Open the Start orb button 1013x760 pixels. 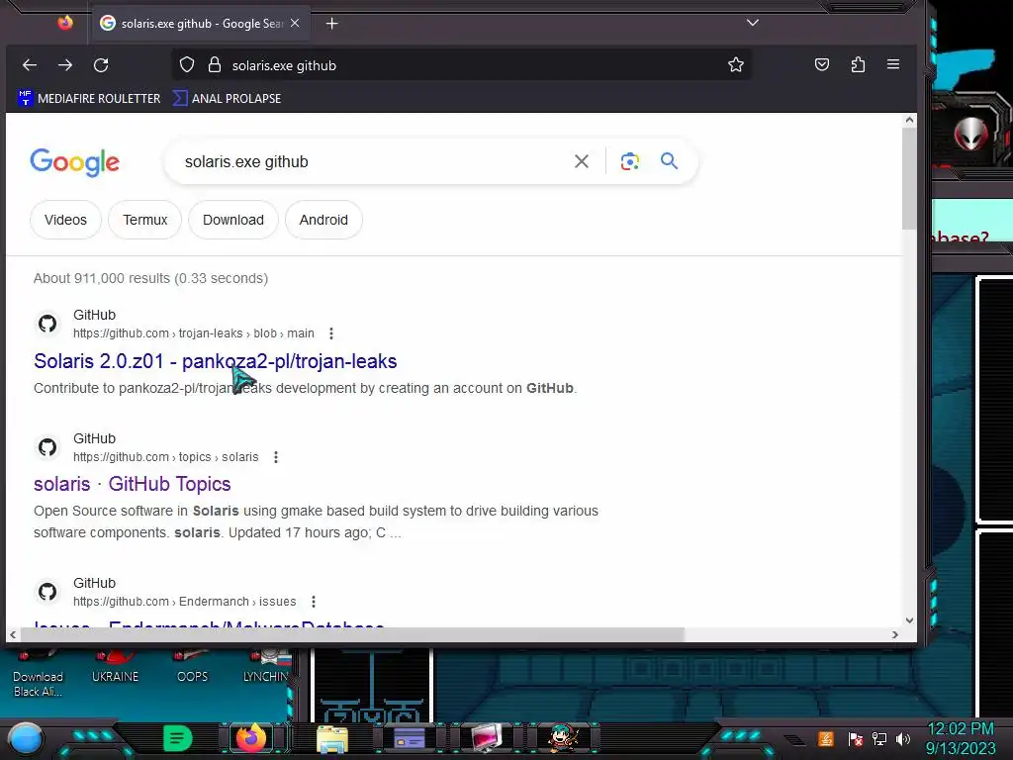click(25, 739)
